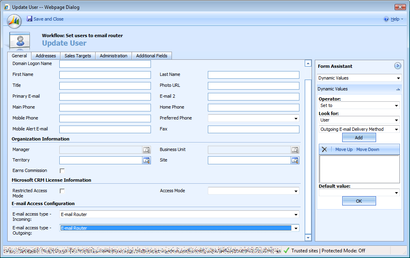Collapse the Form Assistant with arrow icon

coord(397,66)
